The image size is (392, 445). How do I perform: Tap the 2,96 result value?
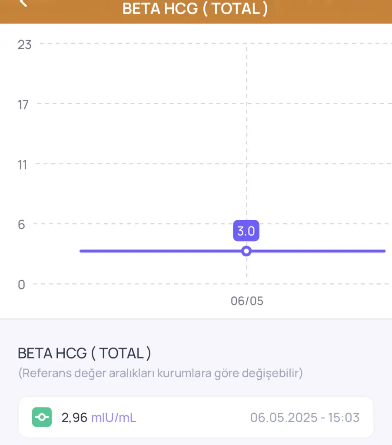(x=74, y=418)
